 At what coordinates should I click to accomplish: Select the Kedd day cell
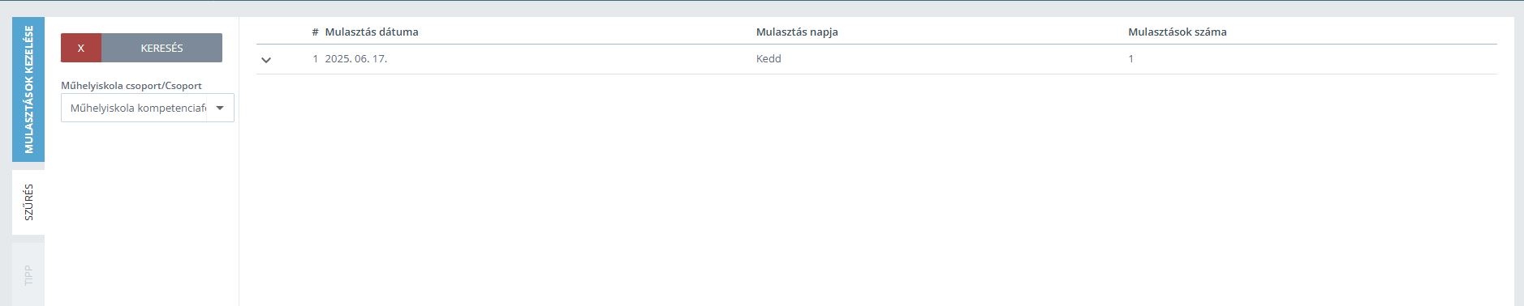coord(768,59)
